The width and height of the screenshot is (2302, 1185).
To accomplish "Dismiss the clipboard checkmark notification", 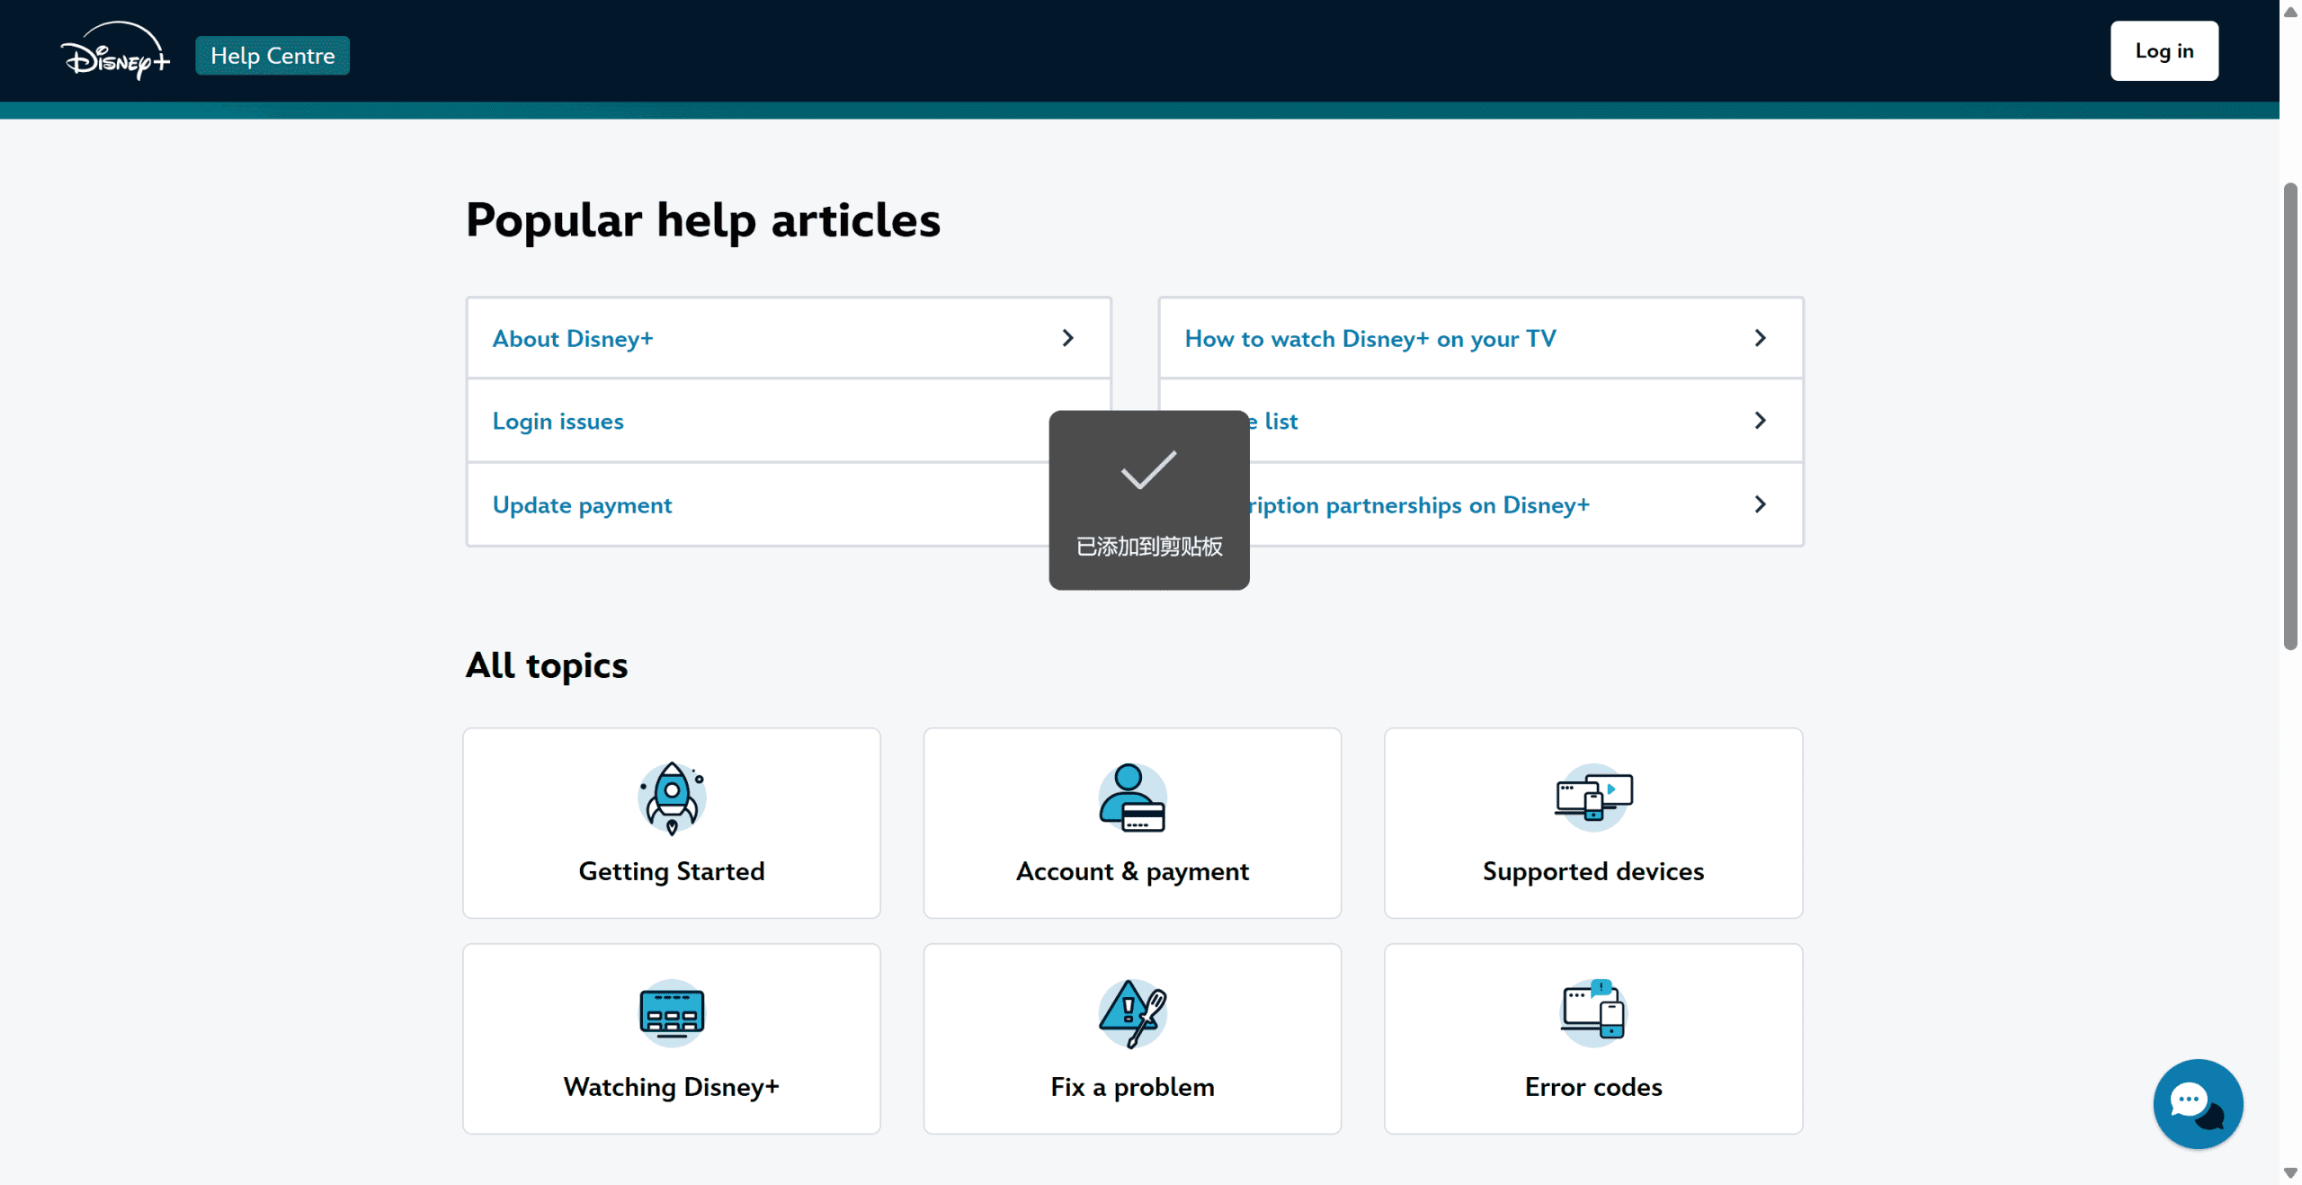I will click(1148, 500).
